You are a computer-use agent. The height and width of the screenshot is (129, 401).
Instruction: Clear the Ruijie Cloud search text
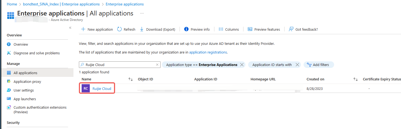point(157,65)
